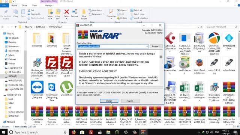Image resolution: width=240 pixels, height=135 pixels.
Task: Select the rufus-1.4.10.exe icon
Action: (214, 63)
